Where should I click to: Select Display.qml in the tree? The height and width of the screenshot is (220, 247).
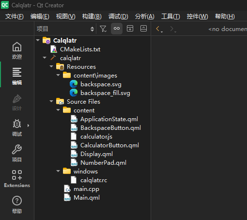[x=96, y=154]
